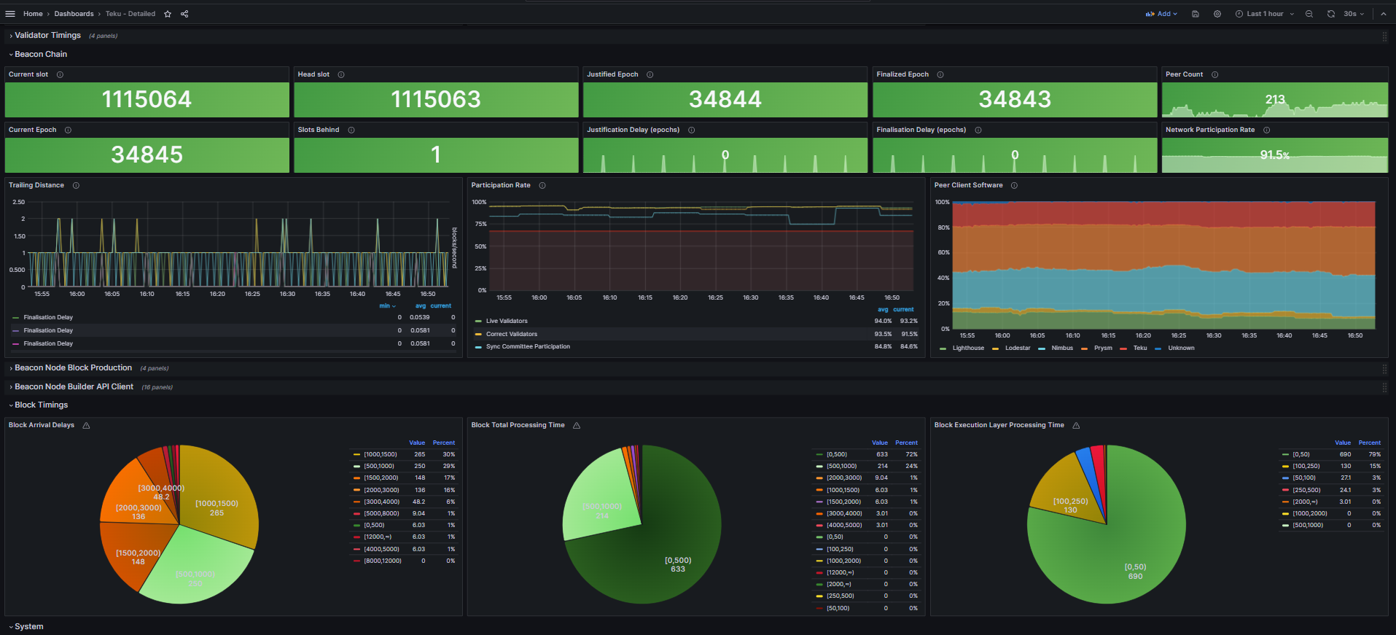Open the hamburger navigation menu
The height and width of the screenshot is (635, 1396).
[10, 14]
